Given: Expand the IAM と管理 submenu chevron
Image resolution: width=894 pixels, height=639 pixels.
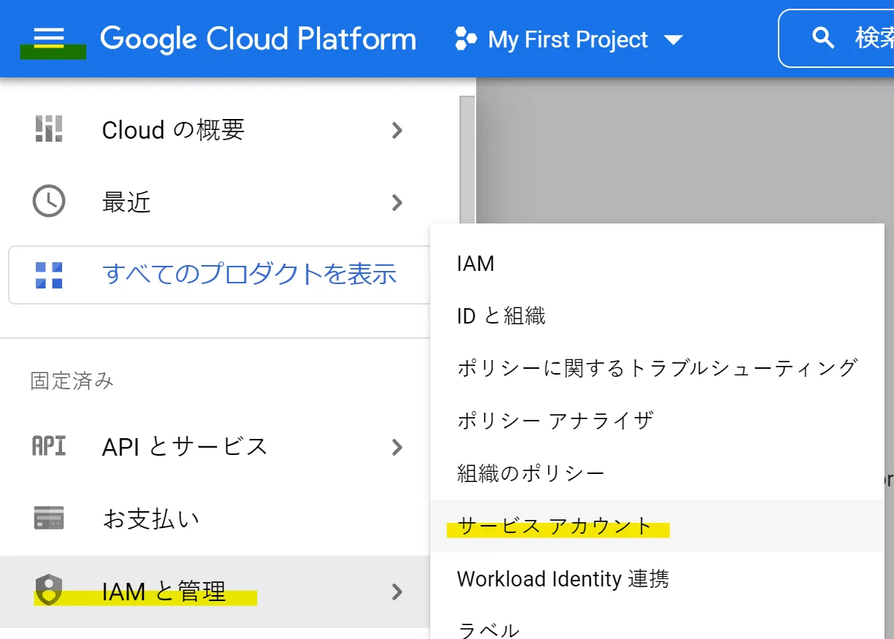Looking at the screenshot, I should coord(397,592).
